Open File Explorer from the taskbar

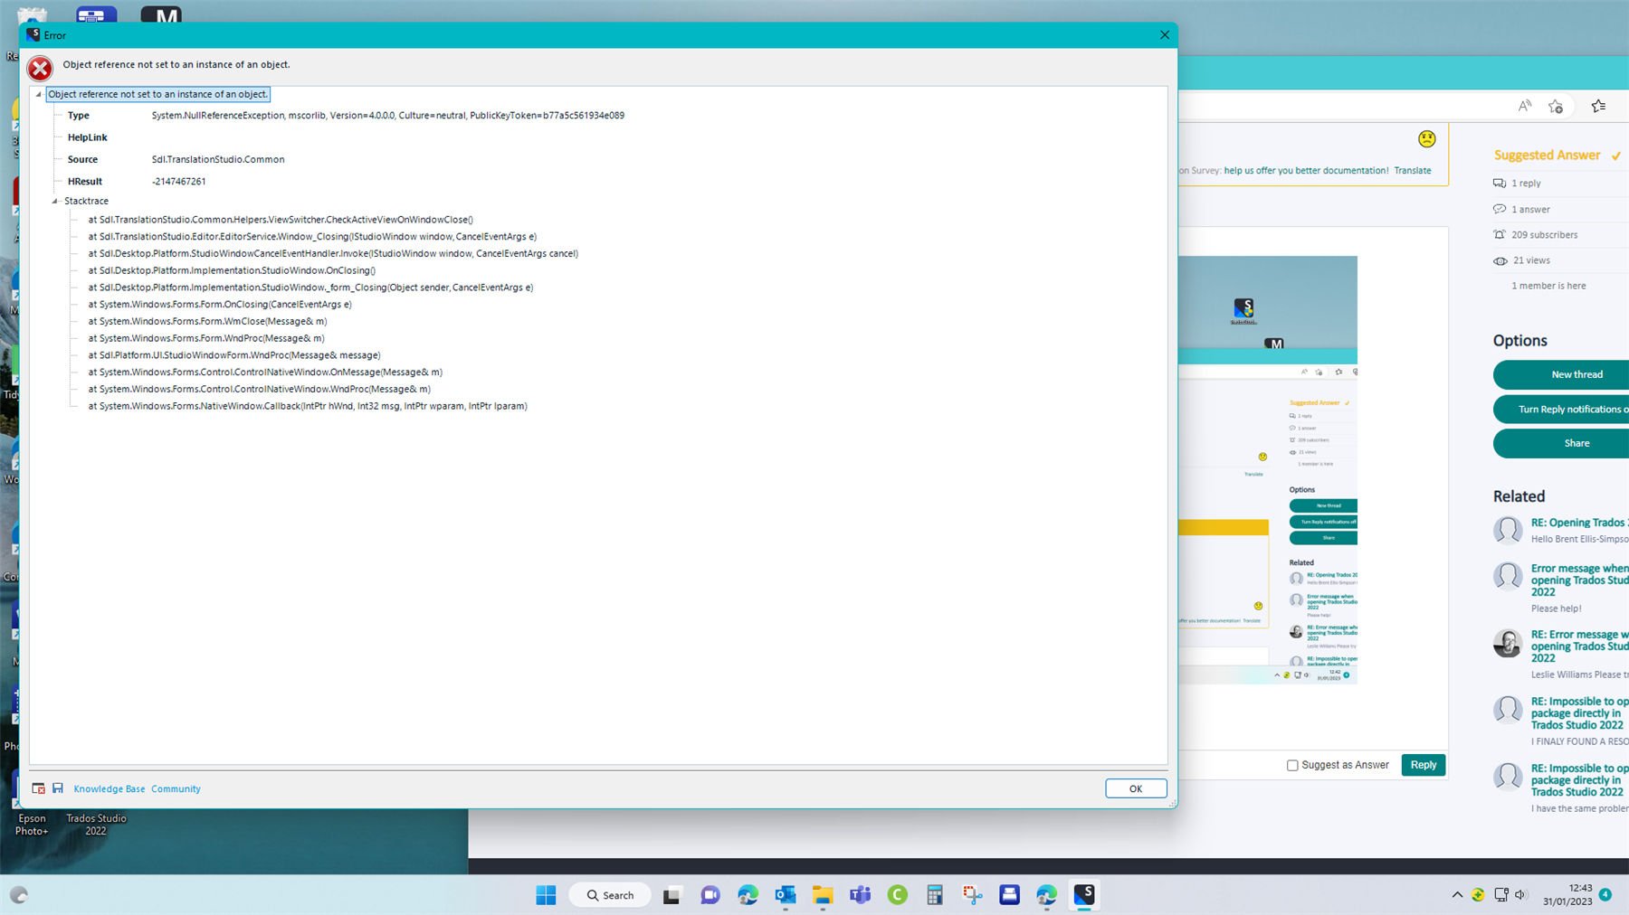(x=823, y=895)
